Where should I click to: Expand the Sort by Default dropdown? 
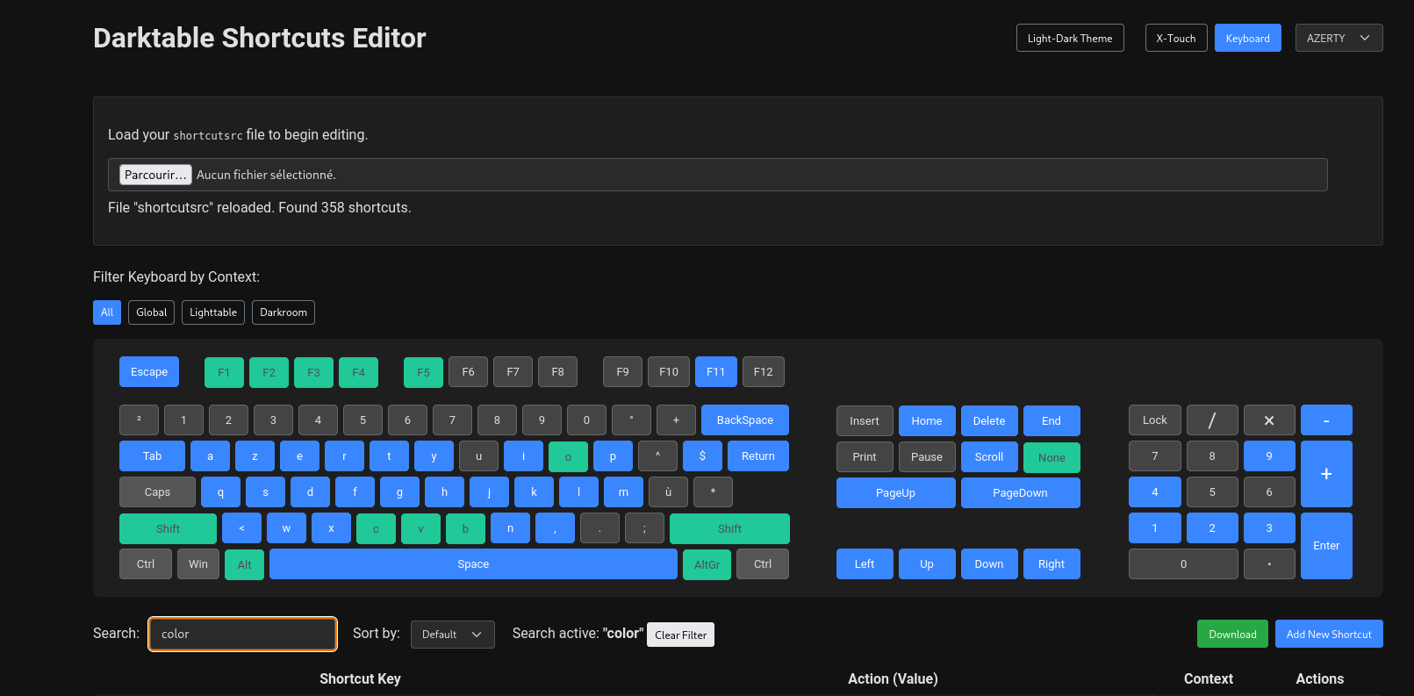[452, 635]
